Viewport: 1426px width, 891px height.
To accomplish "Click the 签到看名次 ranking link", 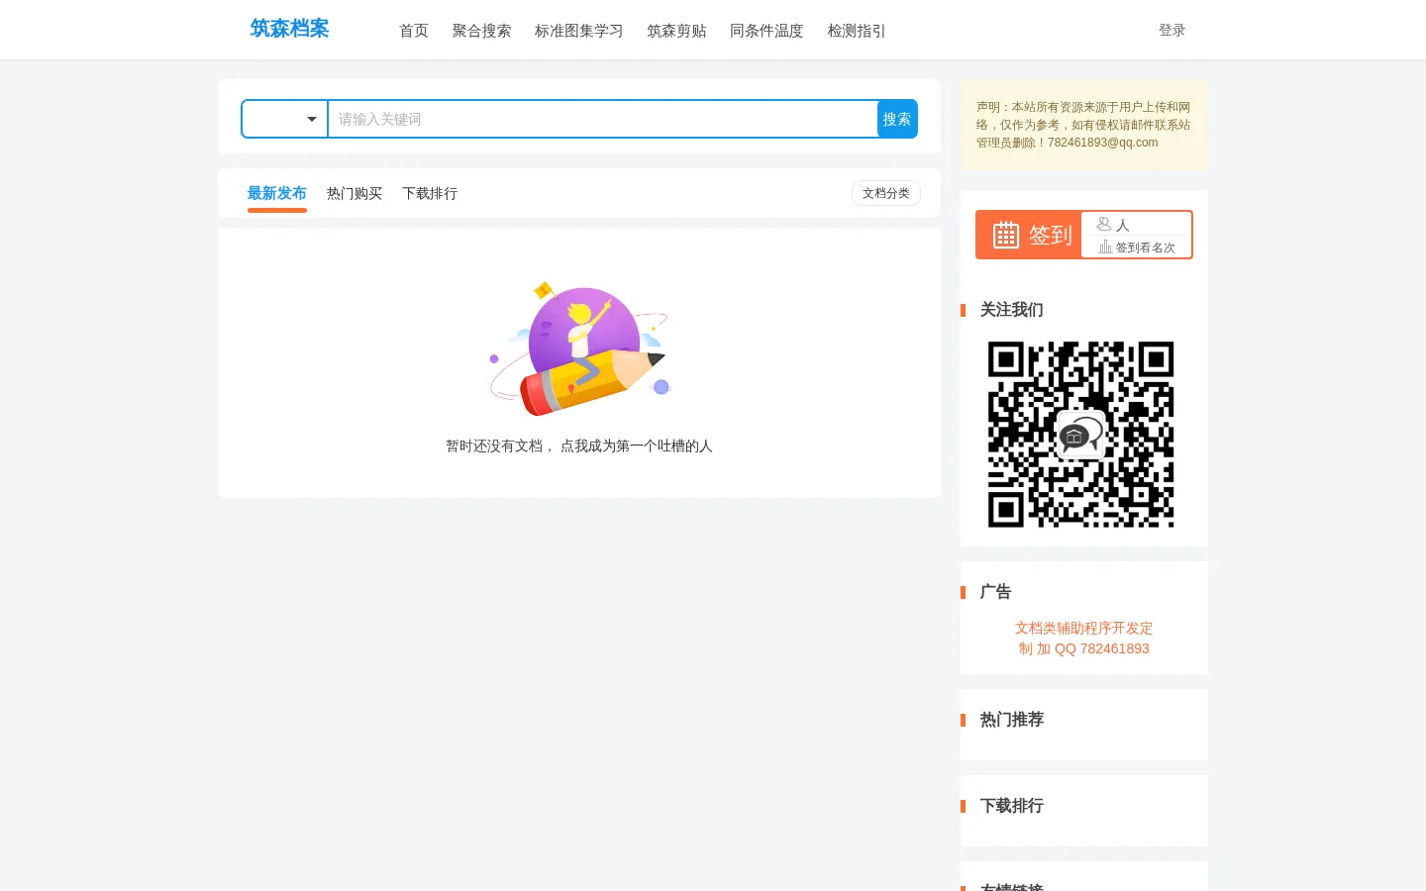I will coord(1146,247).
